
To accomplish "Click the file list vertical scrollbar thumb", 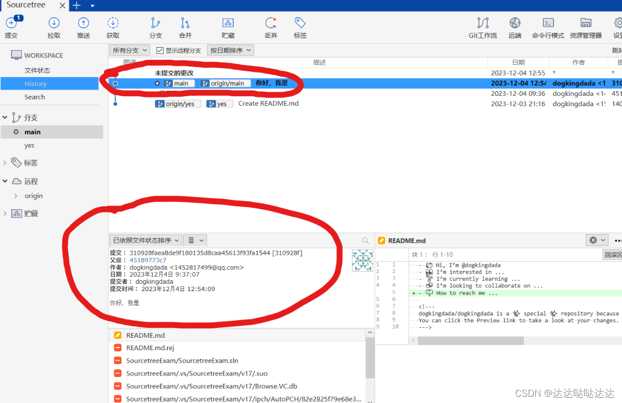I will point(370,357).
